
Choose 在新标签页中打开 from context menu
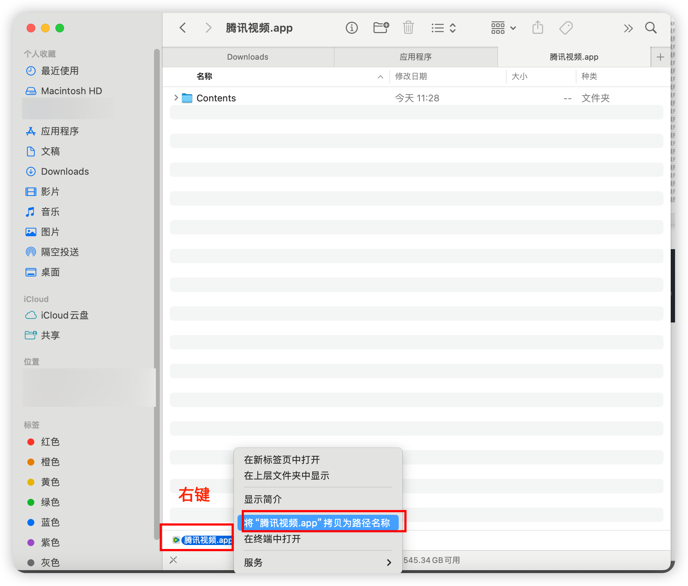(x=318, y=460)
